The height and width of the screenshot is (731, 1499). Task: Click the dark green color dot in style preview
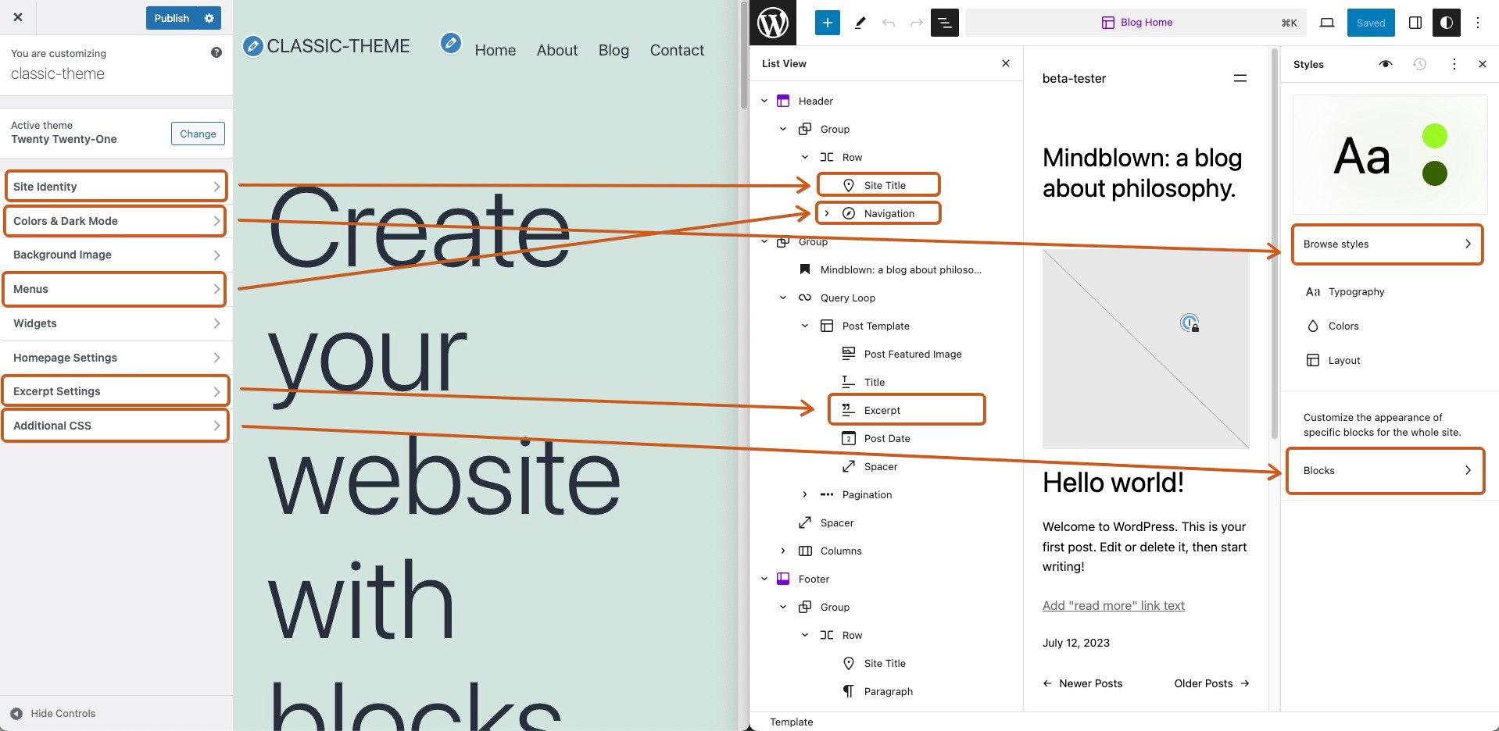tap(1434, 173)
